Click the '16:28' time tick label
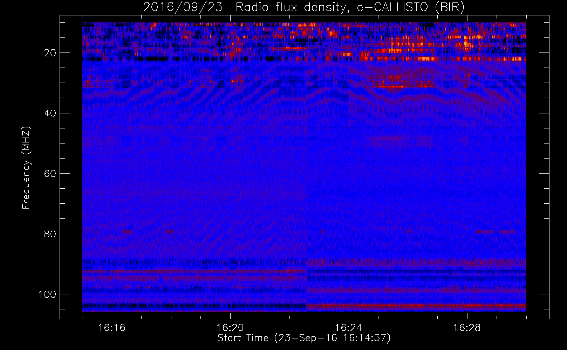The height and width of the screenshot is (350, 567). (467, 328)
